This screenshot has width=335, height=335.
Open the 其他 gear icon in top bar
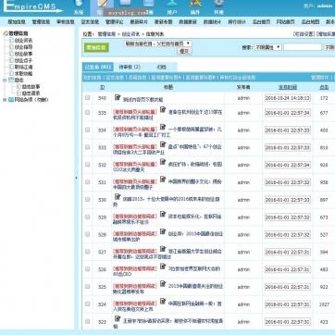(218, 4)
